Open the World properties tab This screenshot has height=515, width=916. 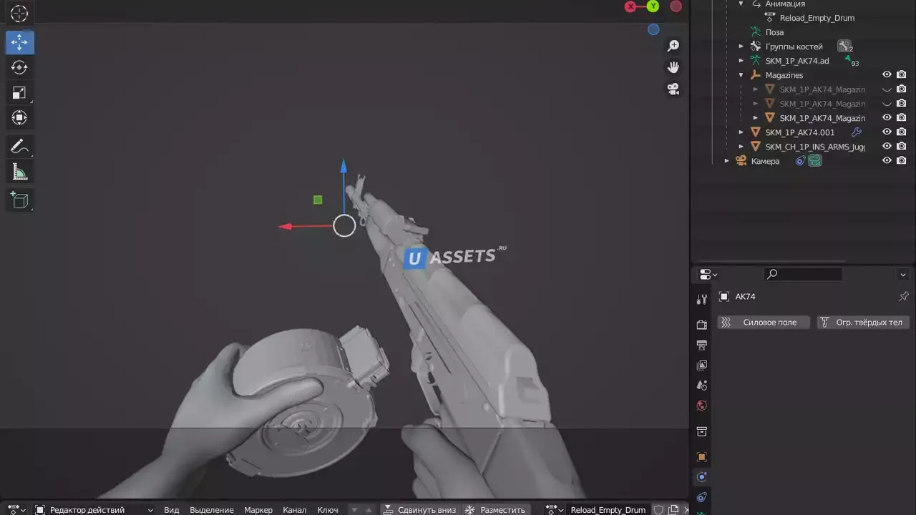tap(701, 406)
